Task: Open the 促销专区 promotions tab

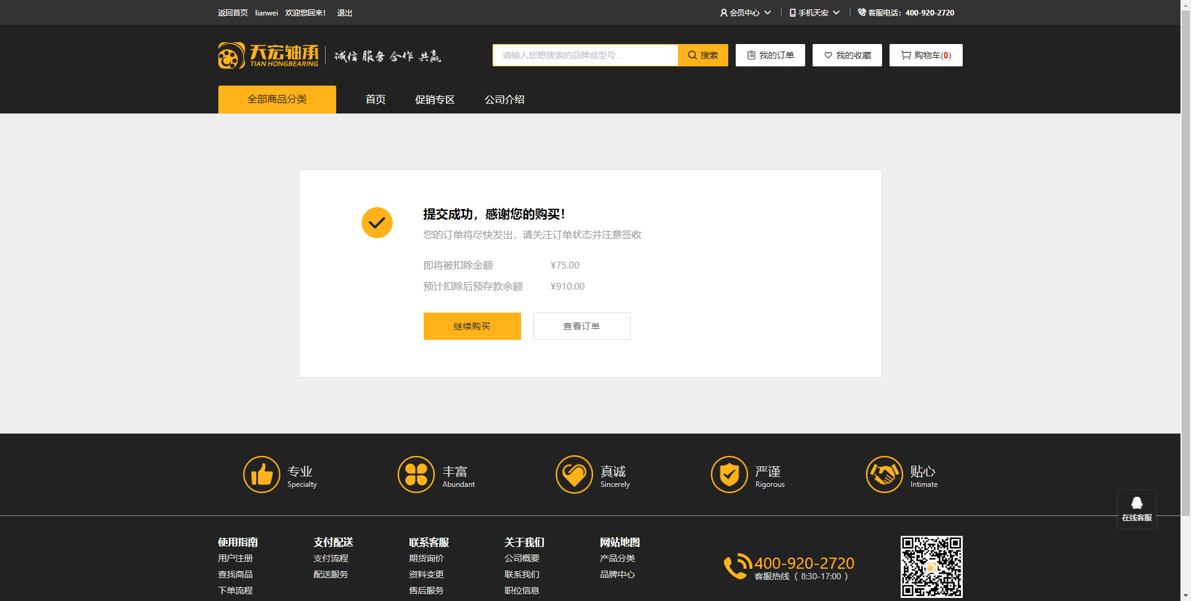Action: click(435, 99)
